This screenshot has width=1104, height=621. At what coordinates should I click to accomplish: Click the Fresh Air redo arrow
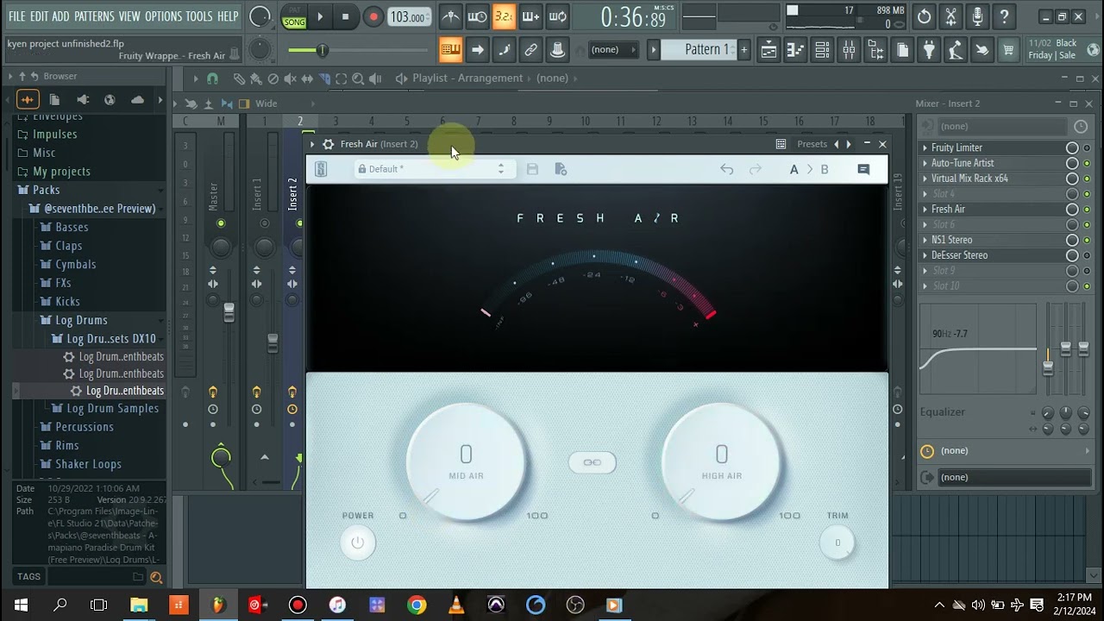point(756,169)
